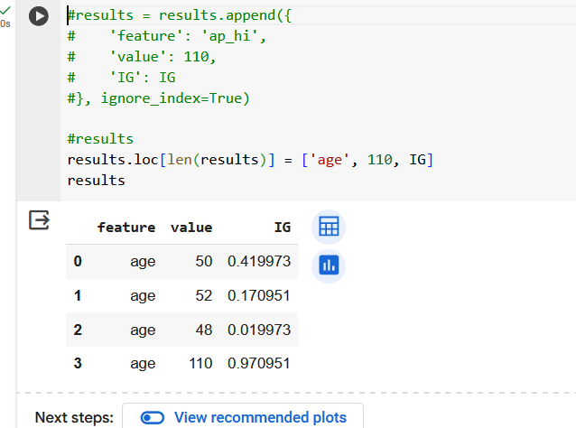Click IG value 0.170951

click(x=259, y=296)
